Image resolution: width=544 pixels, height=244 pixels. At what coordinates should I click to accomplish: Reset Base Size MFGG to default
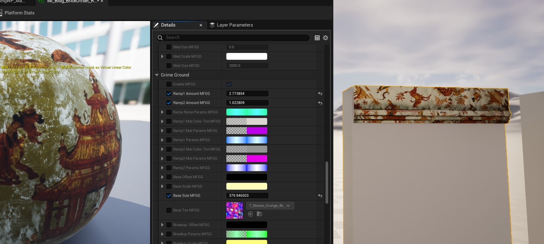(x=320, y=196)
